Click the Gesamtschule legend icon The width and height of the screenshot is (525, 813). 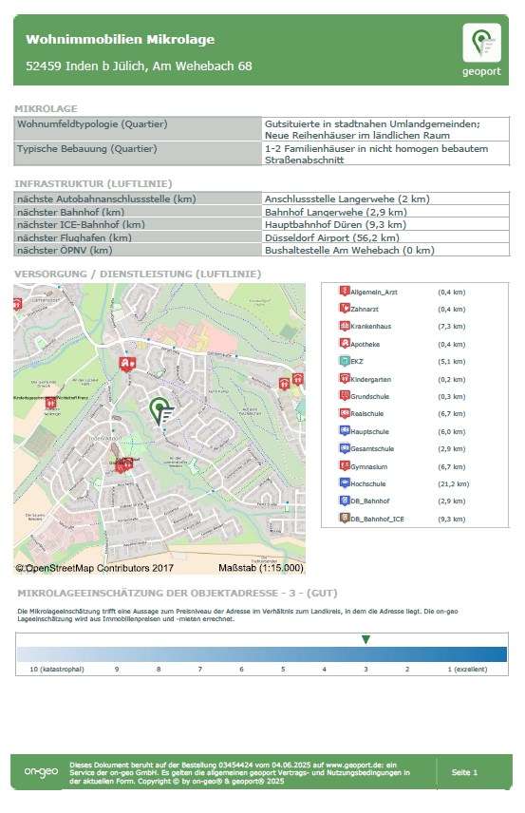point(345,448)
